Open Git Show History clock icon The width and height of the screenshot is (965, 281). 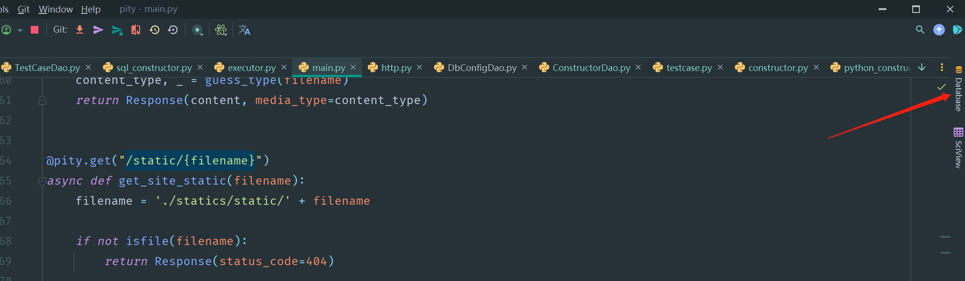[x=155, y=30]
